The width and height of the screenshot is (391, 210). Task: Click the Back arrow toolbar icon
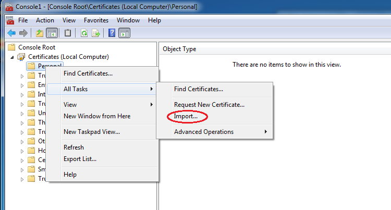pyautogui.click(x=11, y=33)
